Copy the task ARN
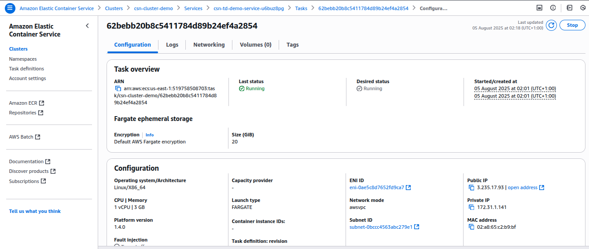Screen dimensions: 589x249 pos(118,88)
